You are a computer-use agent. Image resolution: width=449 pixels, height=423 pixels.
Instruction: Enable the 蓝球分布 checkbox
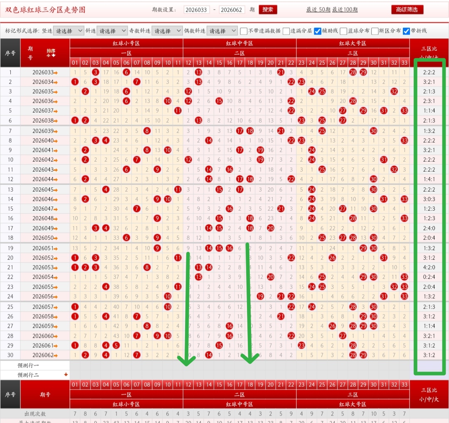[344, 31]
